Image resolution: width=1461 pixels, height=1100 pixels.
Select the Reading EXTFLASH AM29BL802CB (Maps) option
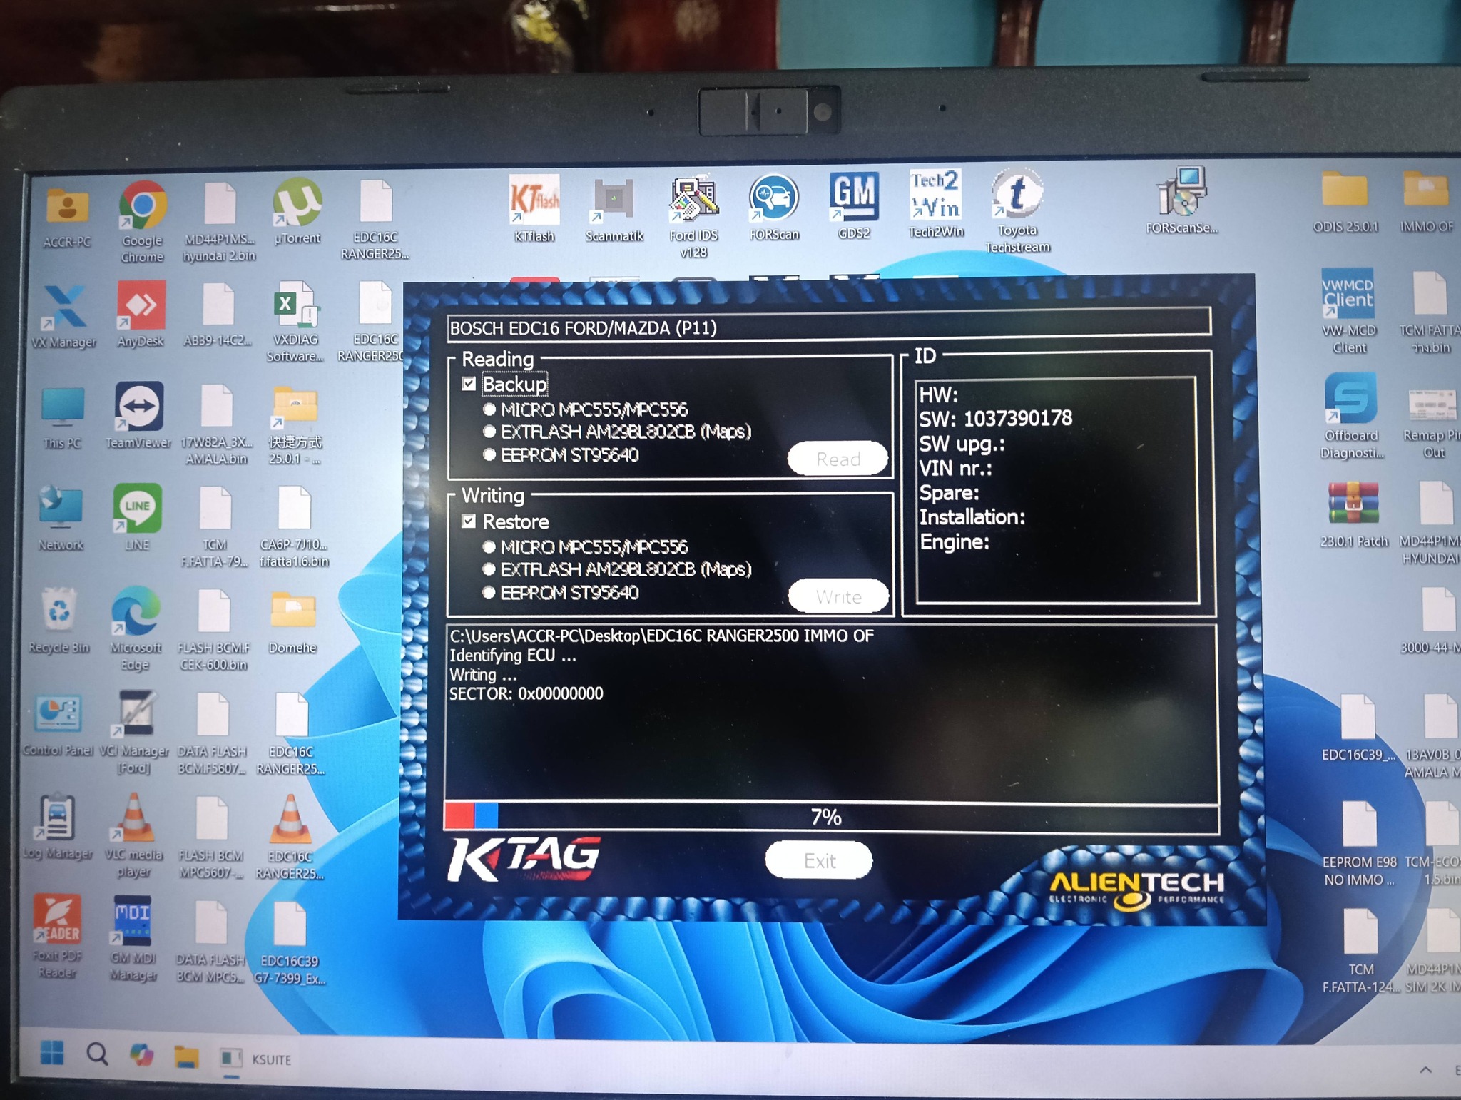click(489, 432)
